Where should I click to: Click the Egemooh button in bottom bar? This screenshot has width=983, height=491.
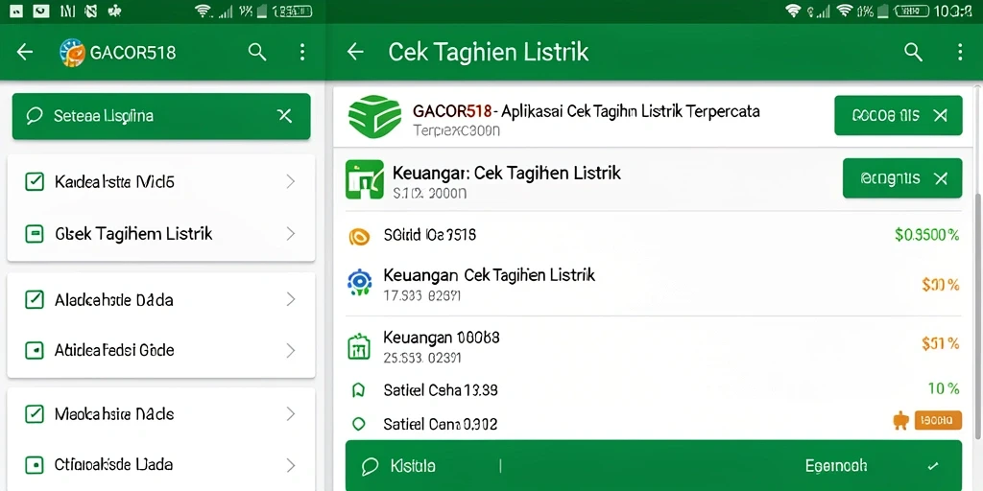point(836,466)
